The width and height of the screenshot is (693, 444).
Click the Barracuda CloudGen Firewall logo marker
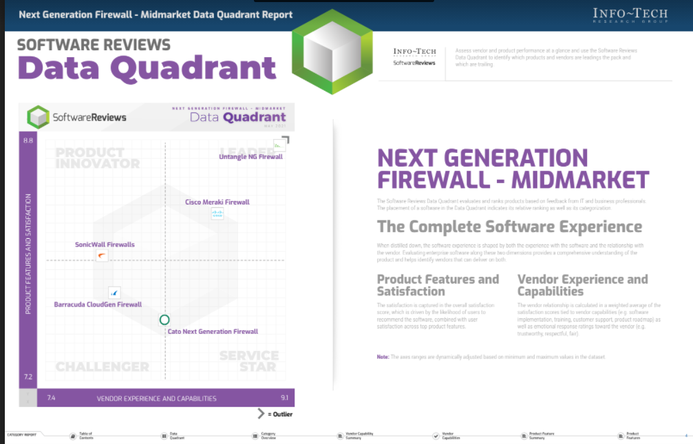pos(114,293)
